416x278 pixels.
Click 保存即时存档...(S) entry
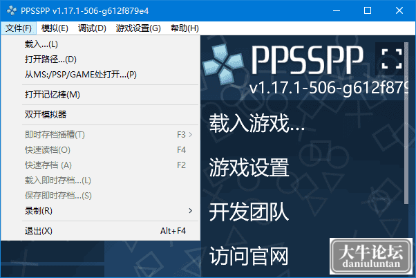101,196
